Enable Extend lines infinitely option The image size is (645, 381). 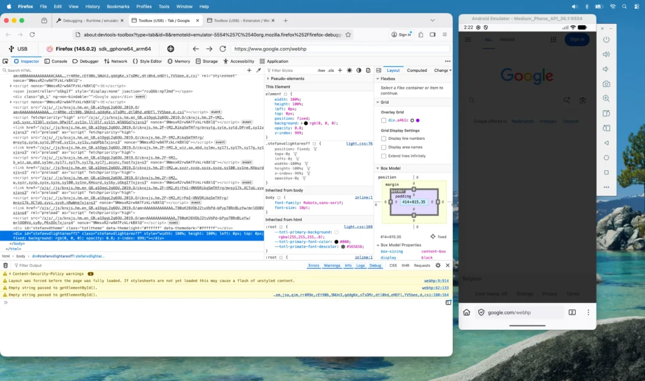pyautogui.click(x=384, y=156)
